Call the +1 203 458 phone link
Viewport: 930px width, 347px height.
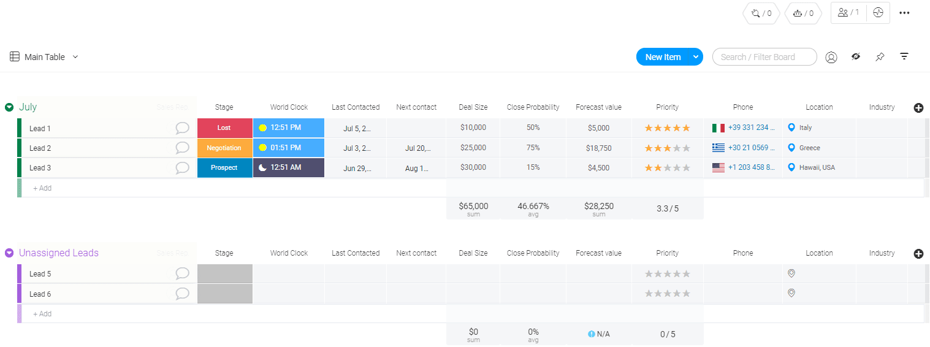(752, 167)
